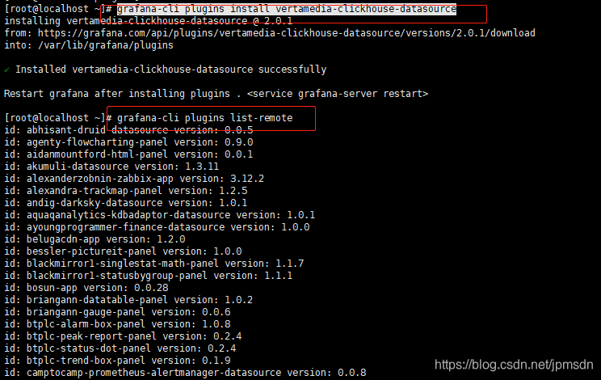The image size is (601, 380).
Task: Click the bessler-pictureit-panel version 1.0.0 line
Action: coord(123,251)
